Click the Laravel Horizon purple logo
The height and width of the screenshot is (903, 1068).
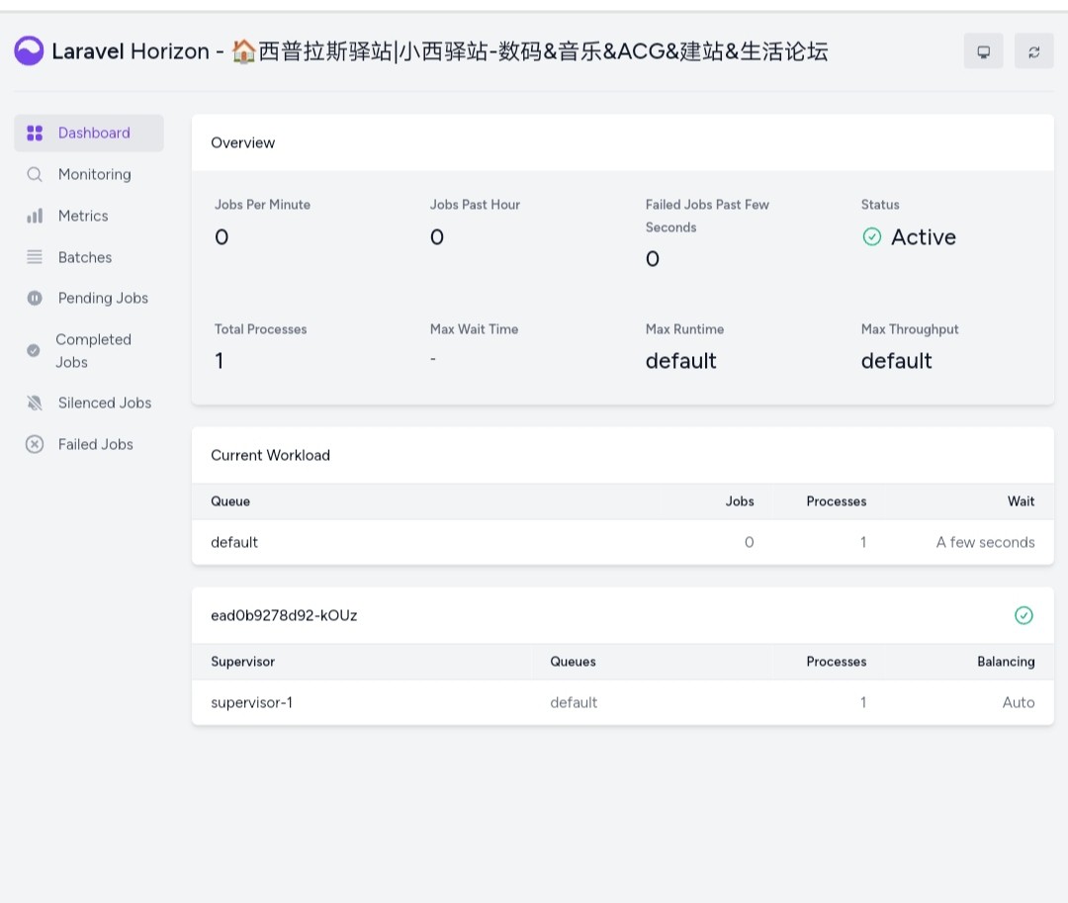point(29,51)
